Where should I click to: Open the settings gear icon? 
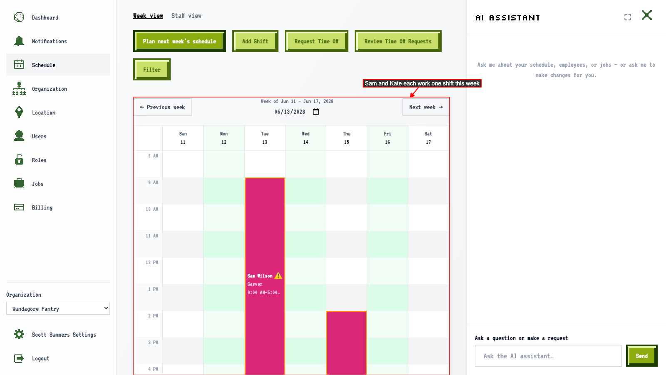click(19, 334)
